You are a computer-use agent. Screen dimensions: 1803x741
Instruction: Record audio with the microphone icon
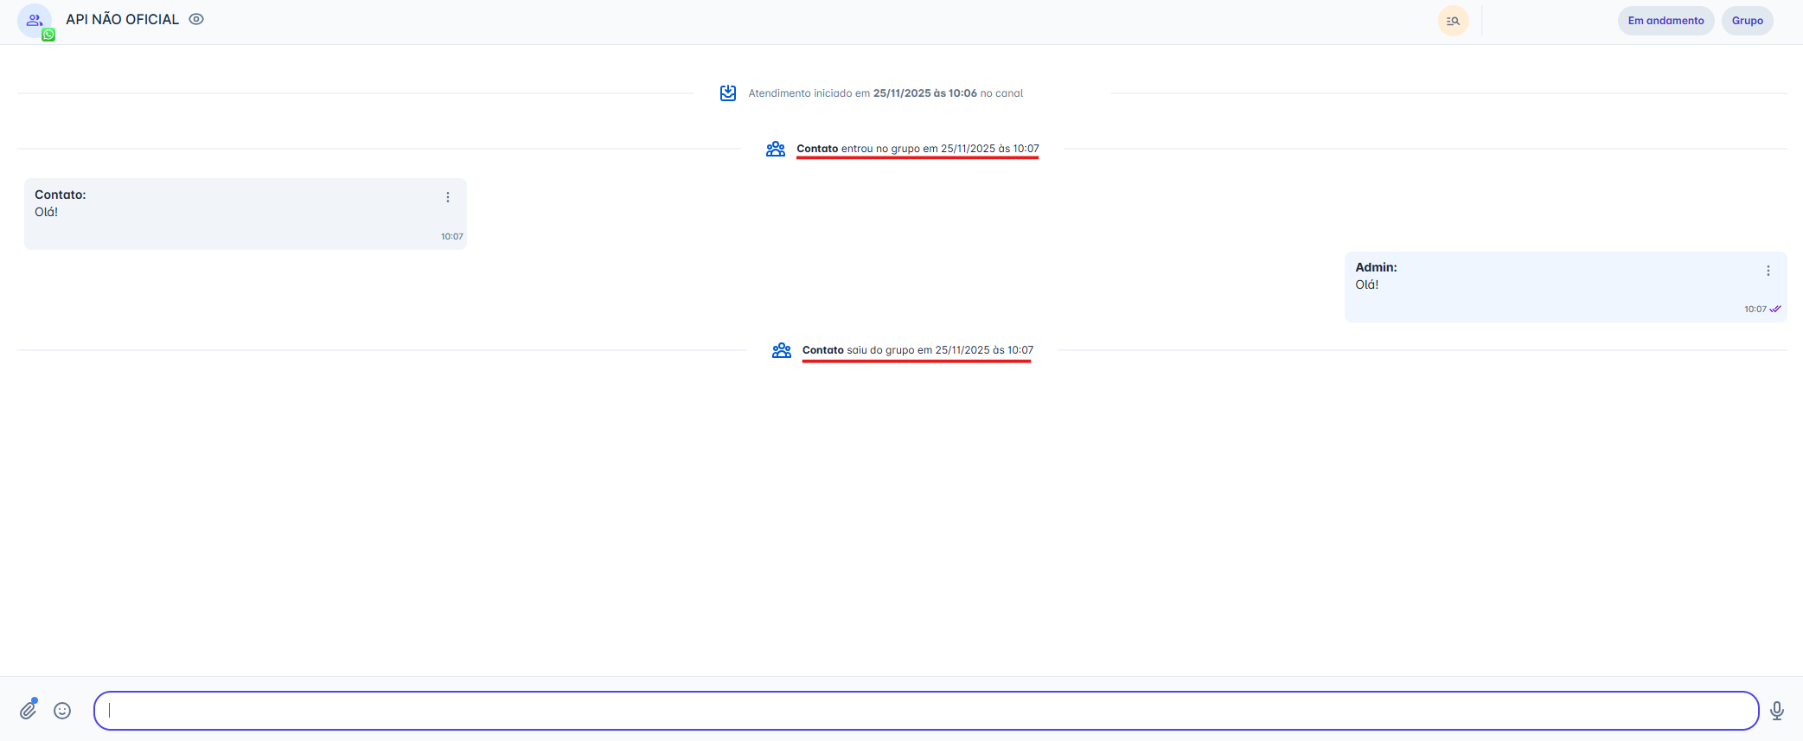pos(1776,711)
